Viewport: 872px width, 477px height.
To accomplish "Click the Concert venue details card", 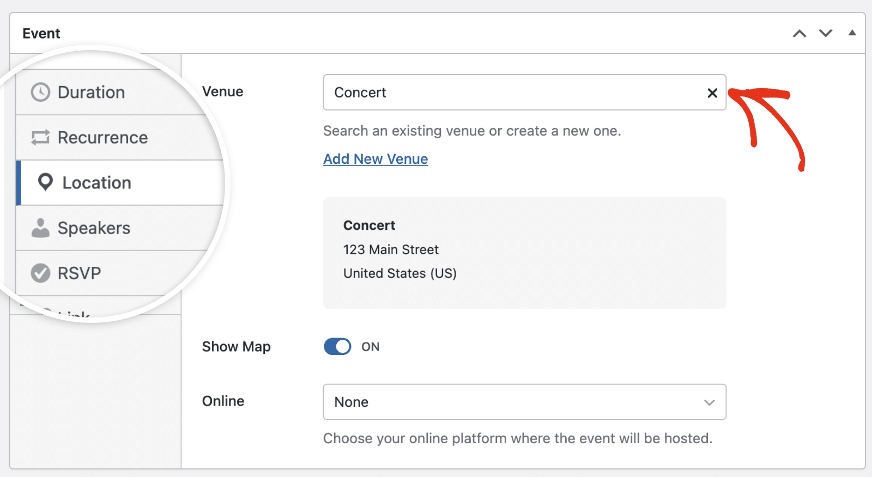I will click(524, 253).
